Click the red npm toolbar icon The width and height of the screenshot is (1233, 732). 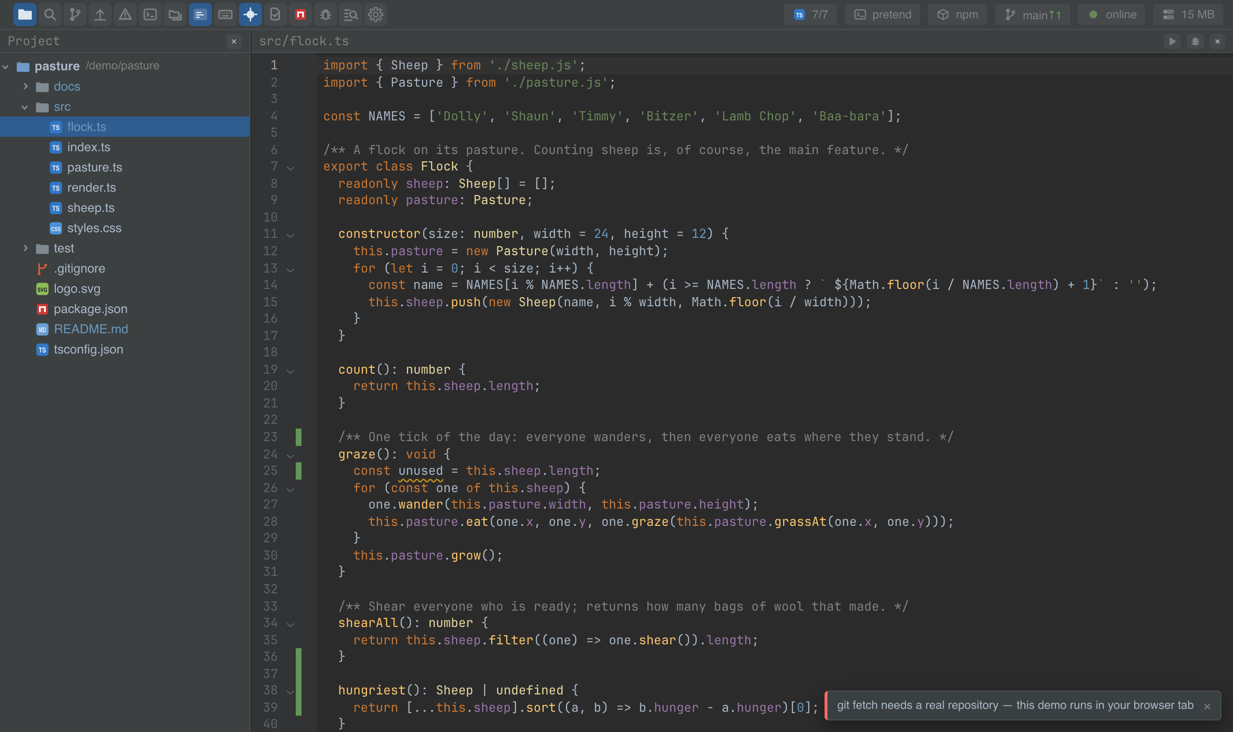tap(301, 14)
